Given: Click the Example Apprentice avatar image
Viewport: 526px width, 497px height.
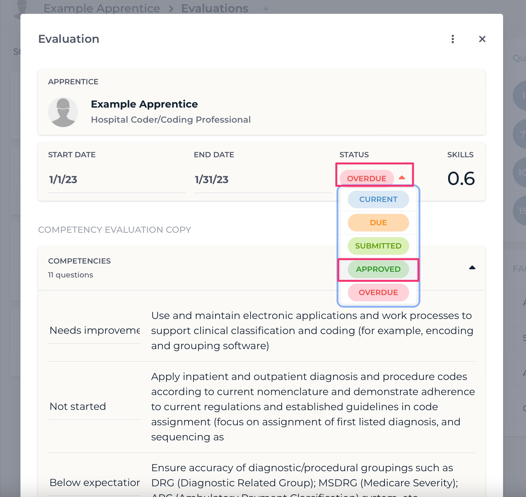Looking at the screenshot, I should point(63,112).
